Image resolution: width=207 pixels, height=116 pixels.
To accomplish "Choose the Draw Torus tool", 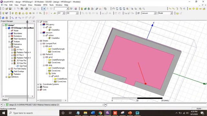I will (x=30, y=13).
